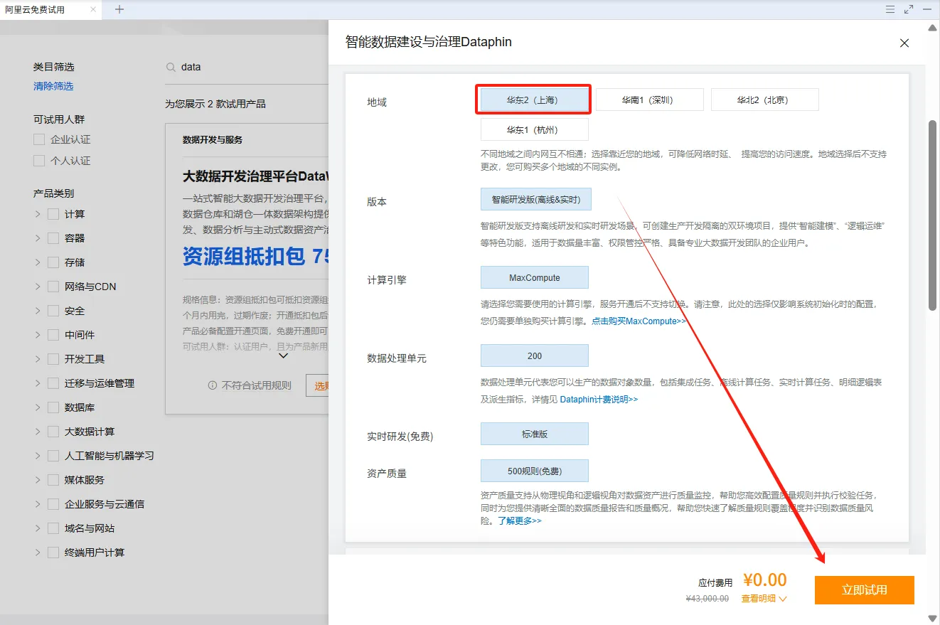Expand the 容器 category chevron
940x625 pixels.
pos(38,238)
